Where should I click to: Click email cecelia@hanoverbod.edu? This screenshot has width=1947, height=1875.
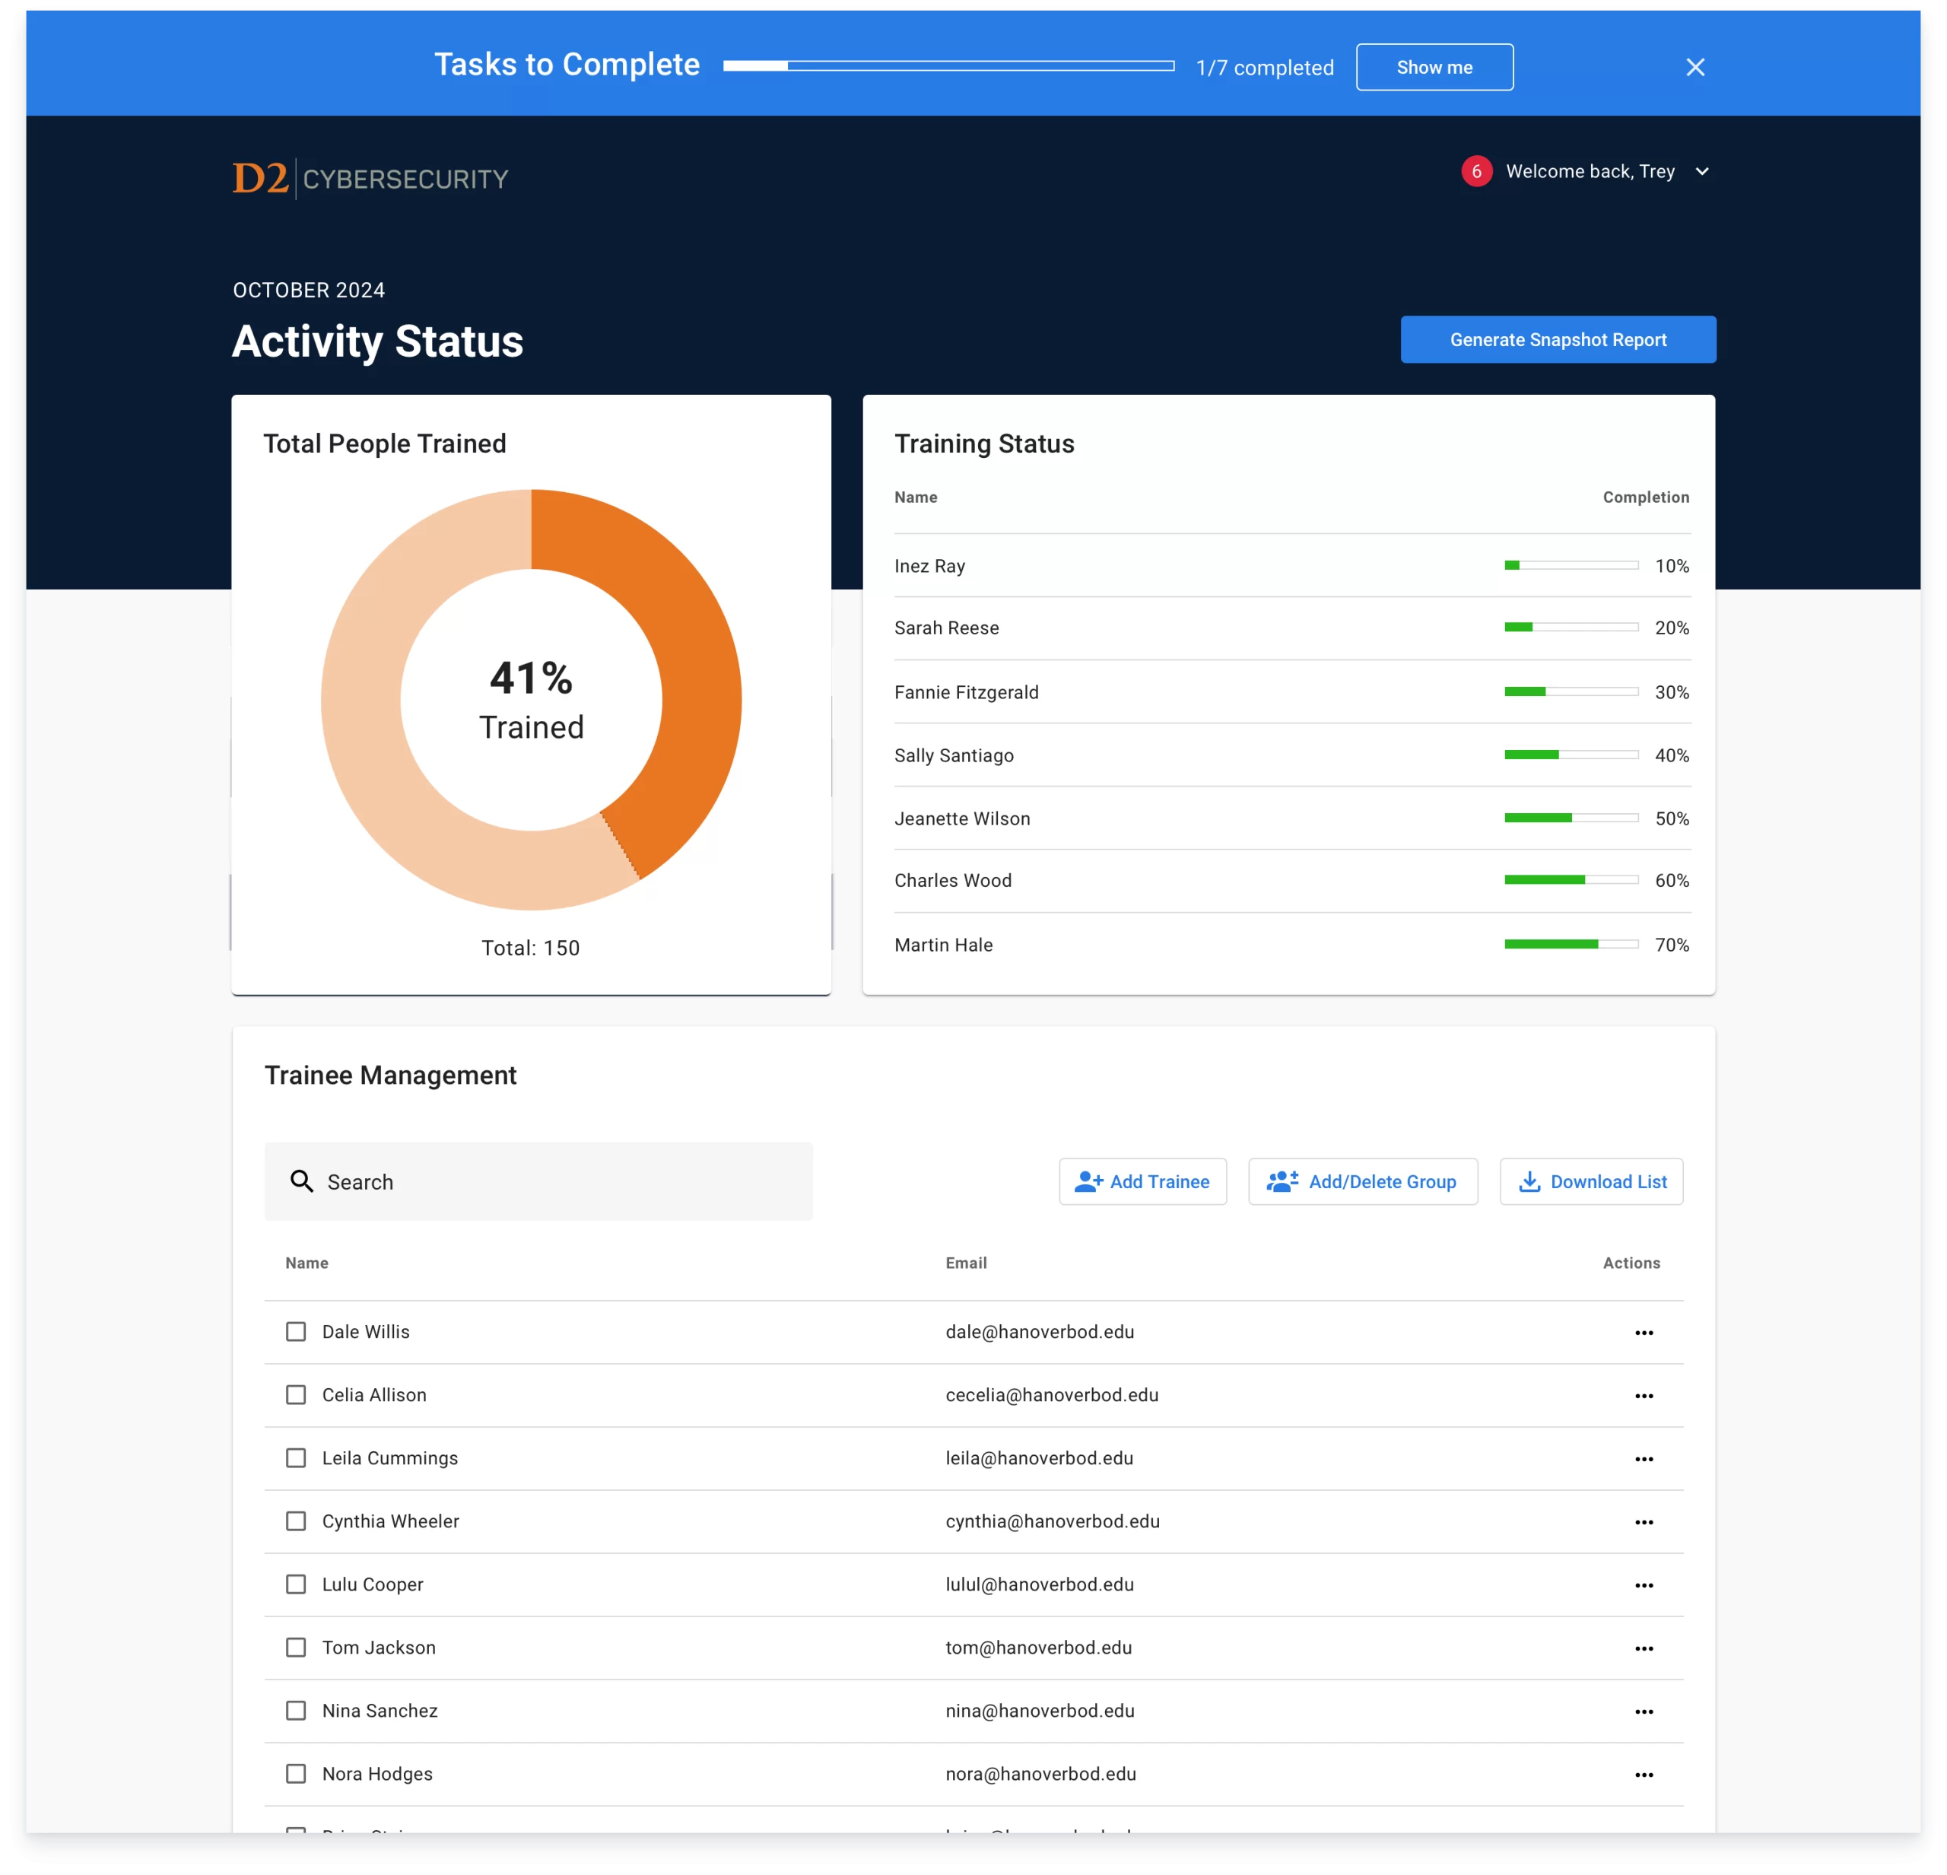point(1051,1394)
